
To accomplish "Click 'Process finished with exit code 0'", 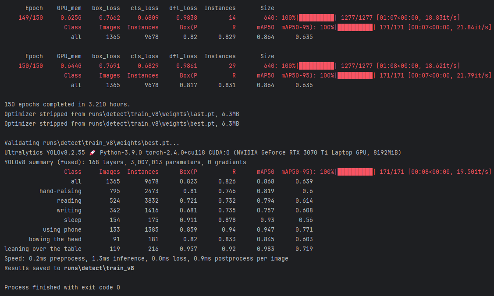I will tap(62, 288).
